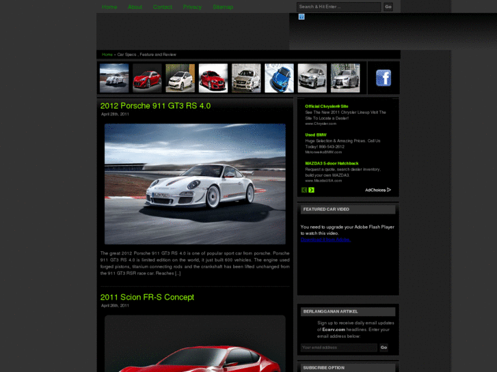
Task: Click the previous ad arrow
Action: click(x=304, y=190)
